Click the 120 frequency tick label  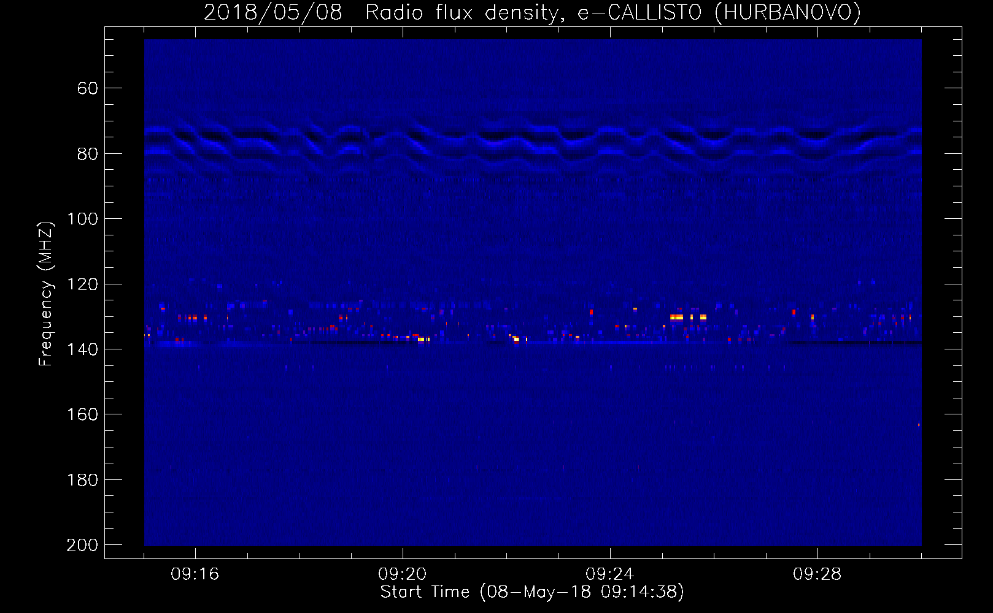(x=83, y=284)
